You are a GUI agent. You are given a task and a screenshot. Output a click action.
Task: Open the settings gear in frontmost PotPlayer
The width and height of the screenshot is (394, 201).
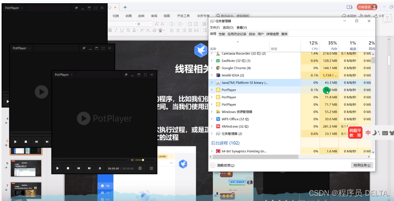[140, 168]
